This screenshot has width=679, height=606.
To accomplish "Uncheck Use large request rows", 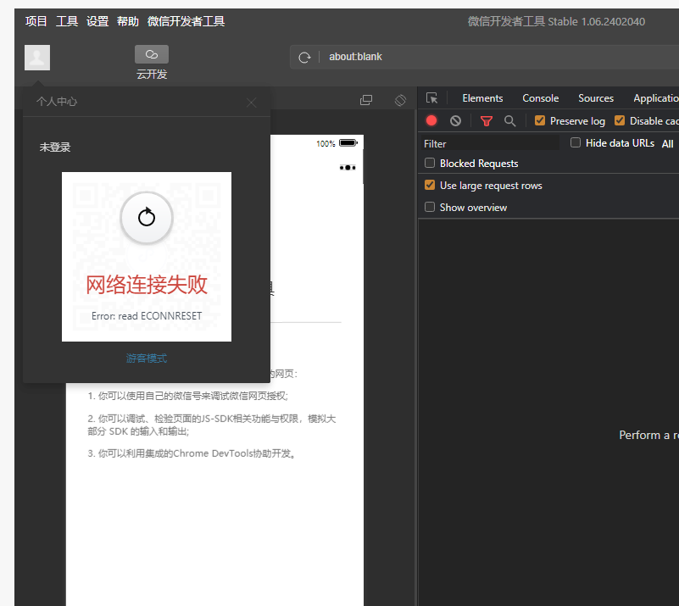I will click(430, 185).
